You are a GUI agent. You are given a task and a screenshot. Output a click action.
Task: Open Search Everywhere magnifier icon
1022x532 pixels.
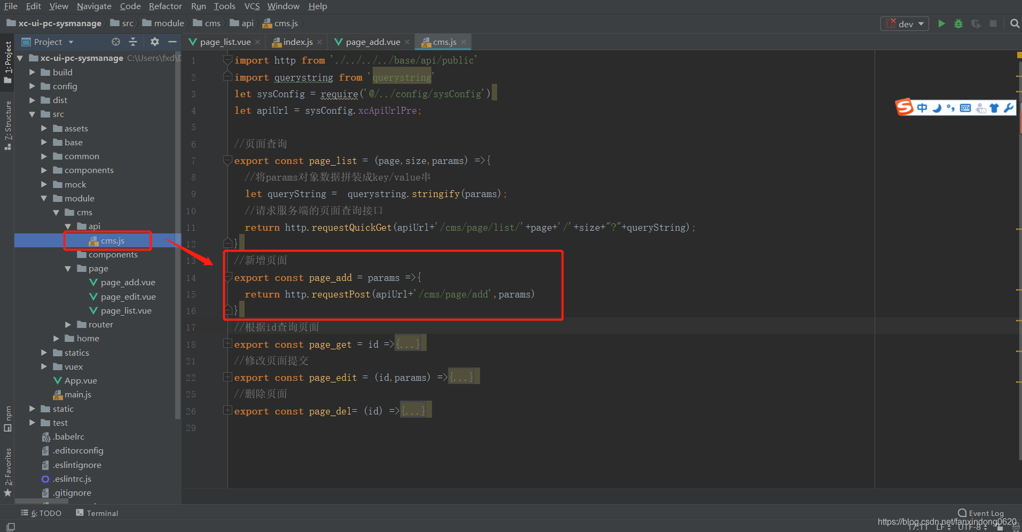click(x=1015, y=24)
